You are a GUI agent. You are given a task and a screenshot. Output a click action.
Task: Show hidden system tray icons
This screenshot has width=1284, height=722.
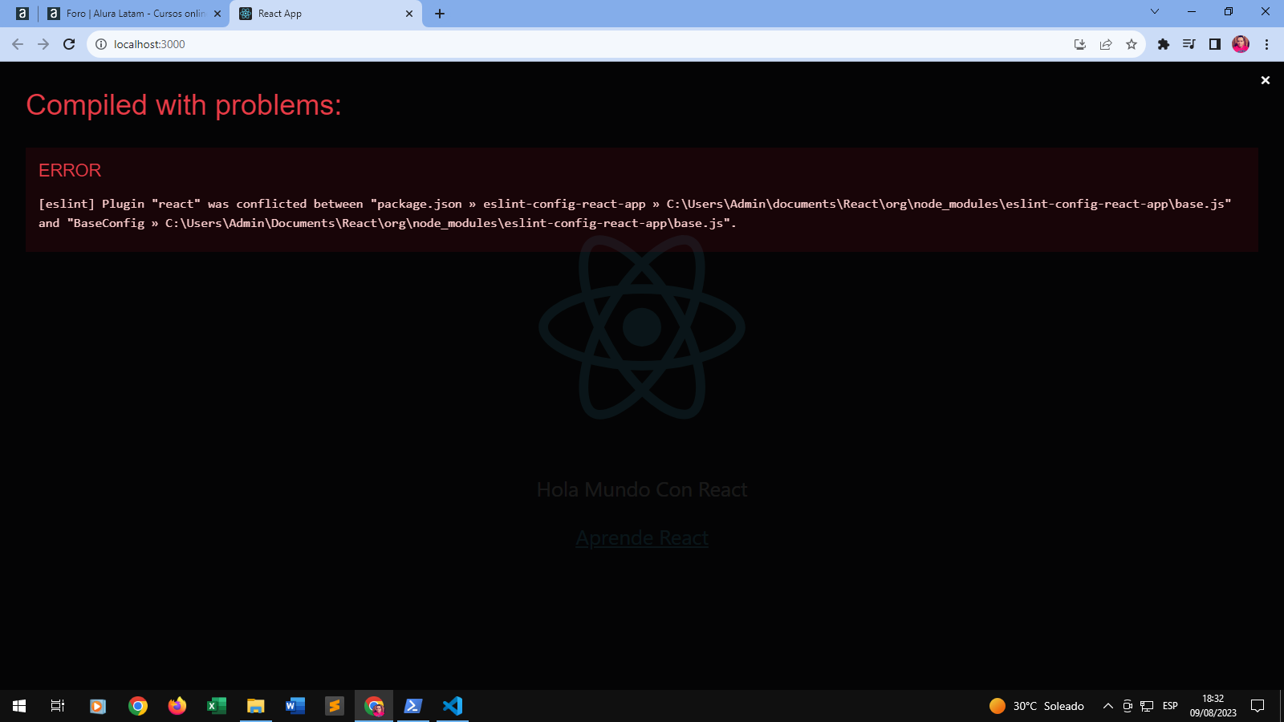point(1108,706)
